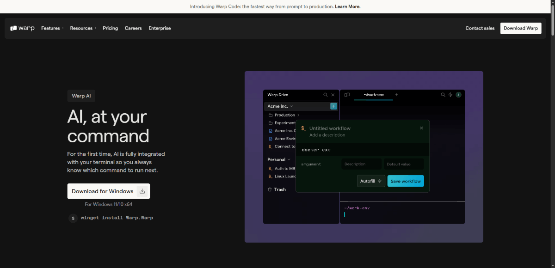Image resolution: width=555 pixels, height=268 pixels.
Task: Click the Connect to workflow icon
Action: coord(271,146)
